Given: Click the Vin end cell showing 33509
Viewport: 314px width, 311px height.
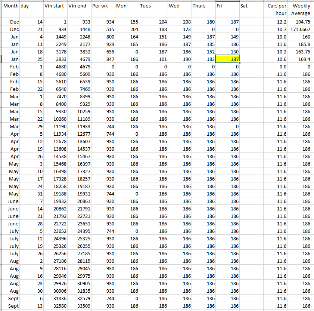Looking at the screenshot, I should [79, 306].
